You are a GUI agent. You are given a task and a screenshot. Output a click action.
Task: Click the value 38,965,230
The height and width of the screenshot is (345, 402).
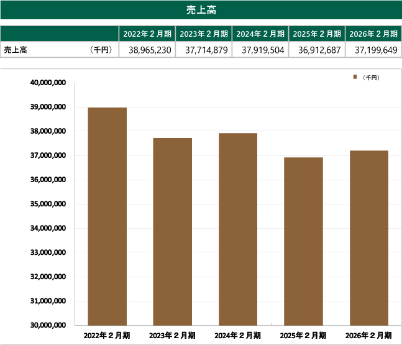click(x=150, y=50)
